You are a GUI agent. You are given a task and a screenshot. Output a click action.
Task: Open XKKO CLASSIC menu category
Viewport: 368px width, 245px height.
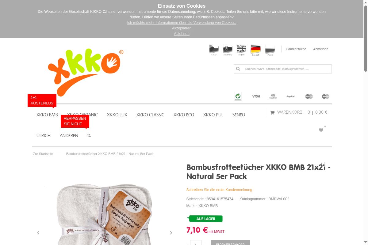(x=150, y=115)
